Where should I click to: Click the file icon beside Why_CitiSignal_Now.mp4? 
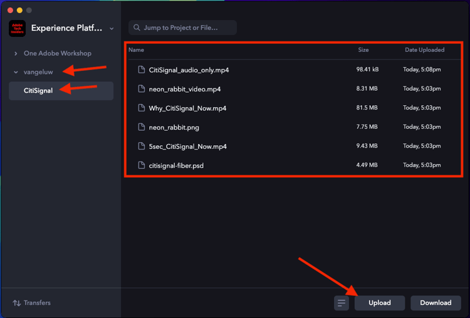click(x=142, y=108)
